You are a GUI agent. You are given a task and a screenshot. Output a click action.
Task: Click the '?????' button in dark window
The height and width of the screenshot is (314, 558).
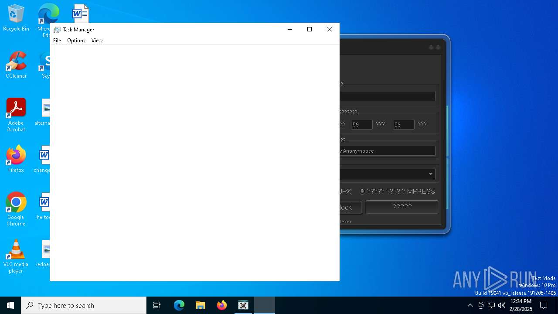(402, 207)
